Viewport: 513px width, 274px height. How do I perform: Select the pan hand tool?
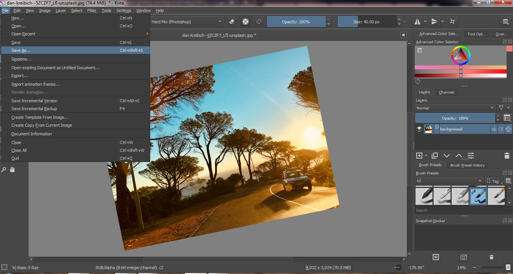pyautogui.click(x=12, y=170)
